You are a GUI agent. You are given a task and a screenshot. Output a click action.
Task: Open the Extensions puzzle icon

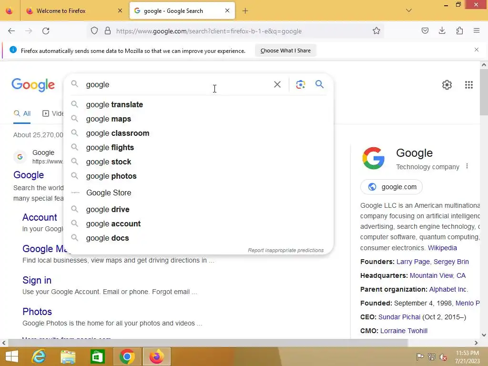pos(459,30)
